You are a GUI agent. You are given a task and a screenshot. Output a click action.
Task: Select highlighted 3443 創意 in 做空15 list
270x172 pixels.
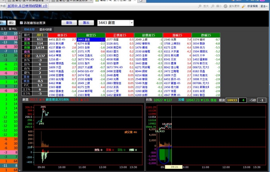click(x=91, y=40)
